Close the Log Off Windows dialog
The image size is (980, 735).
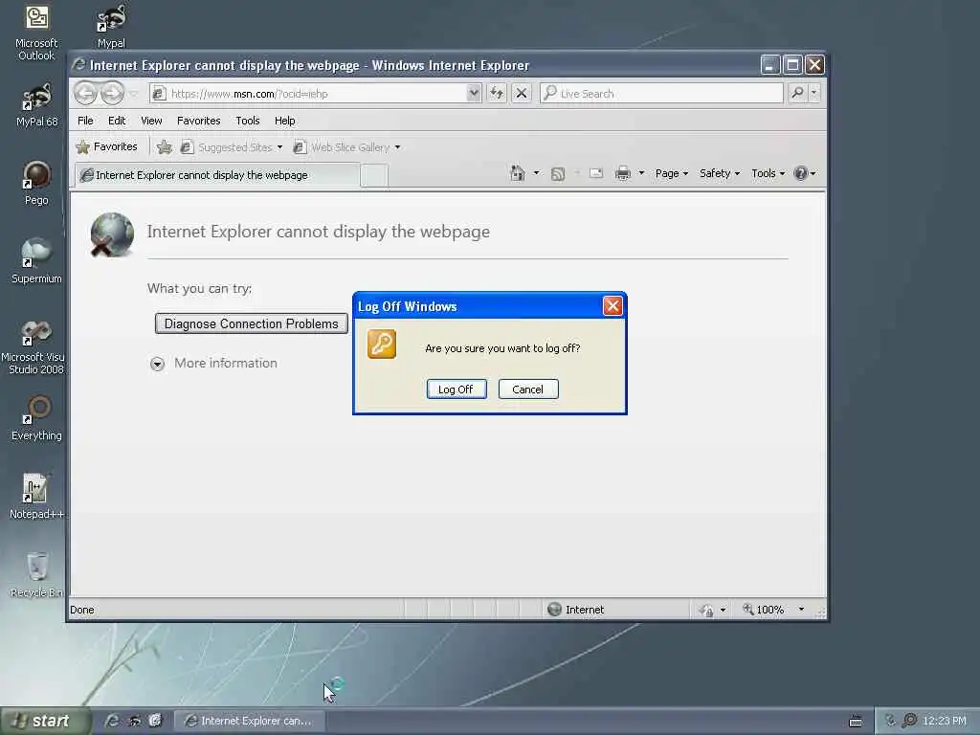612,306
